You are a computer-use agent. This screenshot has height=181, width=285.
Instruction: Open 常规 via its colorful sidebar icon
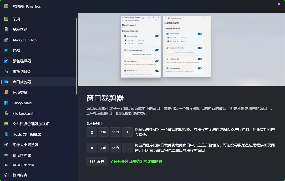(x=6, y=19)
